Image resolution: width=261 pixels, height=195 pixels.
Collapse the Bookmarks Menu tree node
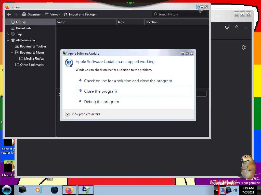(12, 53)
